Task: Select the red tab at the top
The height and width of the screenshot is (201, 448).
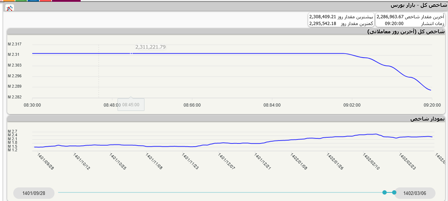Action: [46, 1]
